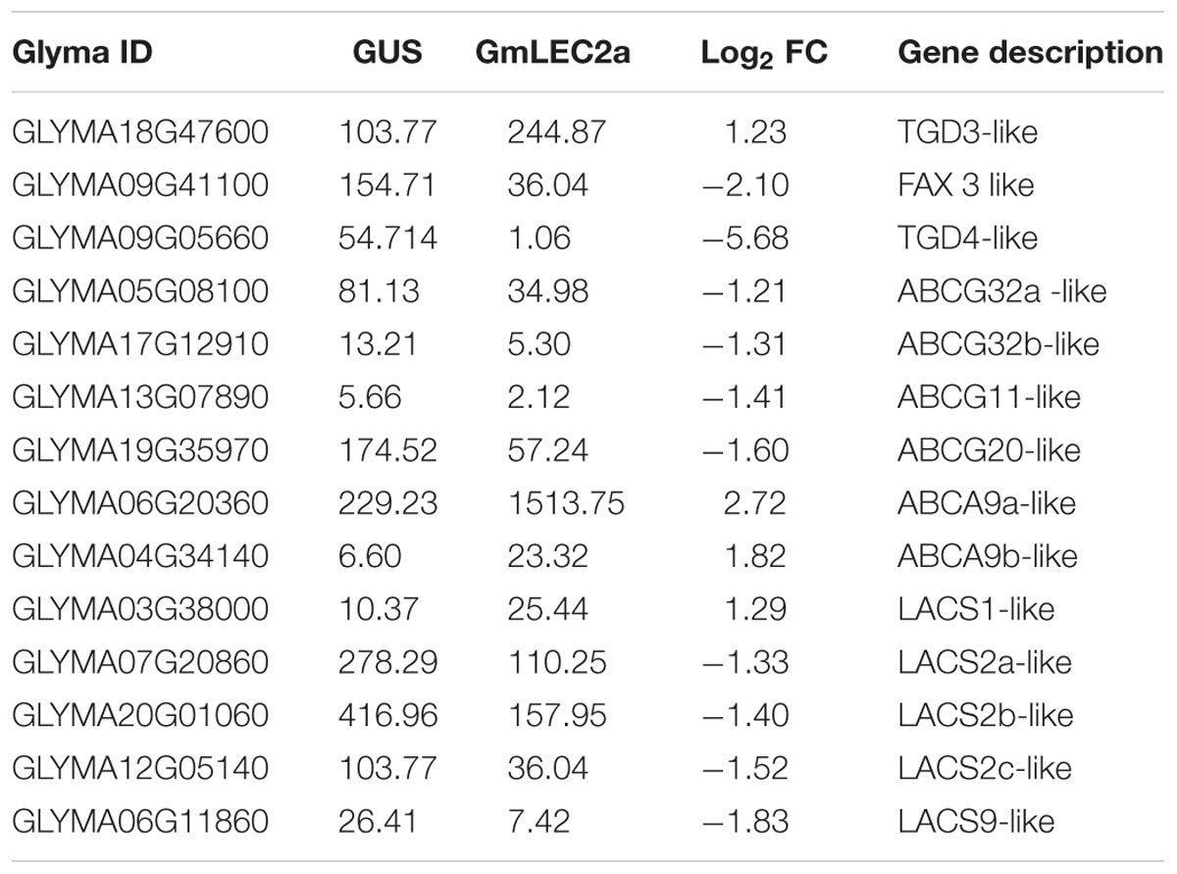The width and height of the screenshot is (1177, 874).
Task: Select the GLYMA18G47600 row ID
Action: click(x=140, y=132)
